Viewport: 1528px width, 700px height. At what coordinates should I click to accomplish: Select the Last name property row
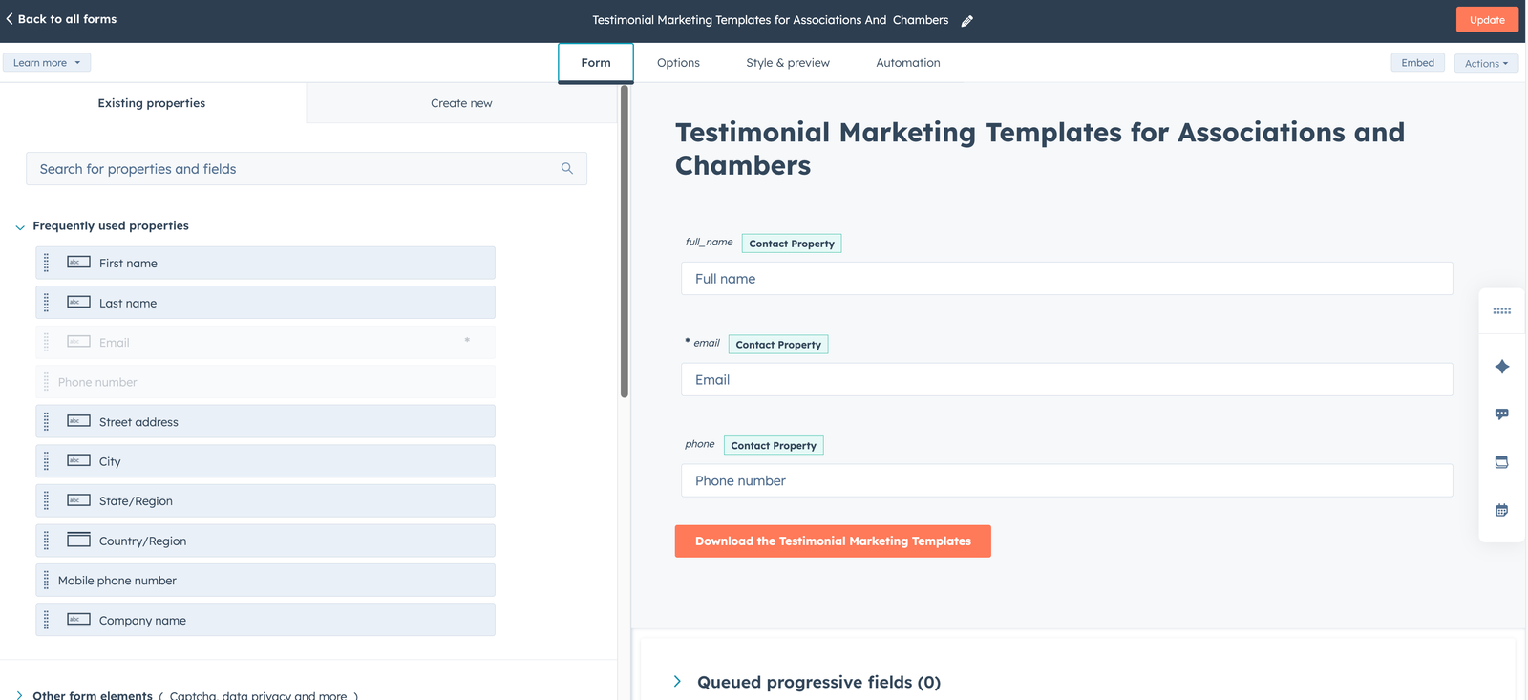pyautogui.click(x=265, y=303)
